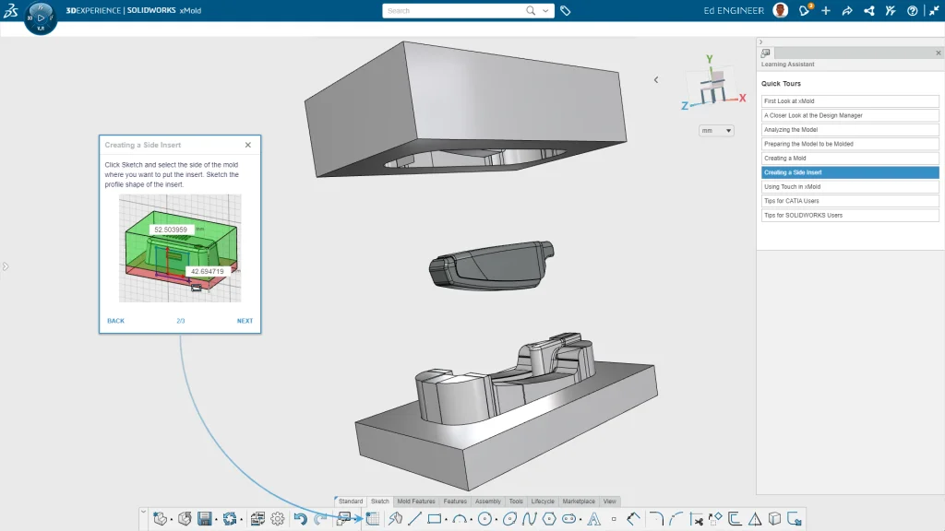Click NEXT in the Creating a Side Insert dialog
The height and width of the screenshot is (531, 945).
(x=245, y=321)
